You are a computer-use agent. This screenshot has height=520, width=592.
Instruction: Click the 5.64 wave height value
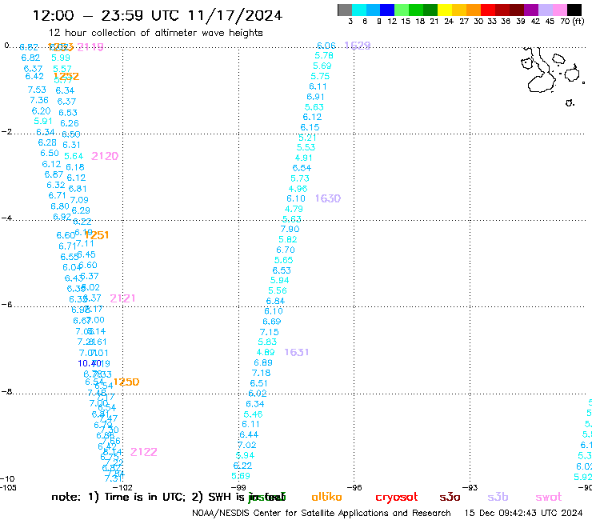point(74,156)
